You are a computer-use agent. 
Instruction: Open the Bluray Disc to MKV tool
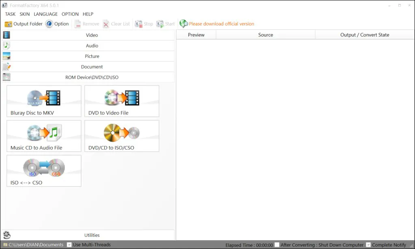click(x=44, y=101)
